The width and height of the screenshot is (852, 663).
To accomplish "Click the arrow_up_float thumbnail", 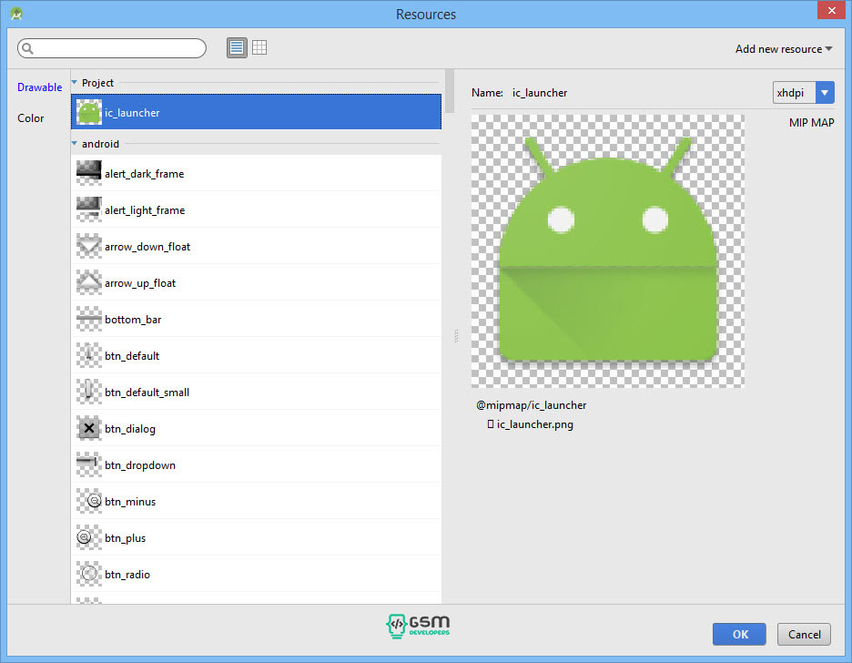I will click(x=89, y=282).
